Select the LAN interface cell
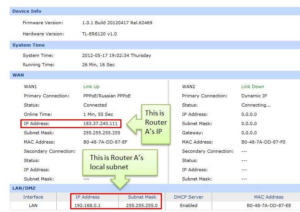 point(33,205)
